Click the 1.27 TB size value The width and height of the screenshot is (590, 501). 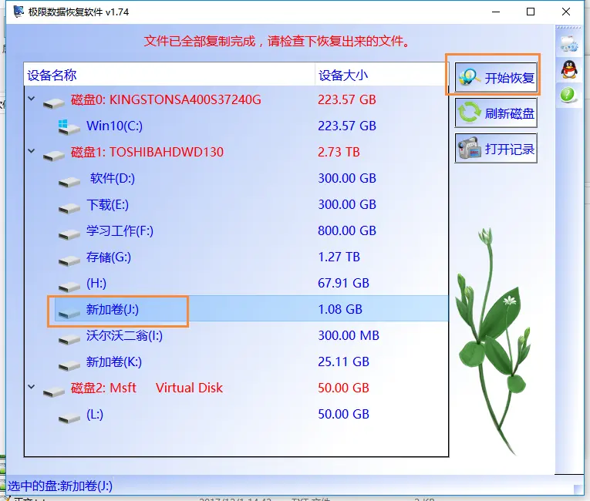(339, 257)
